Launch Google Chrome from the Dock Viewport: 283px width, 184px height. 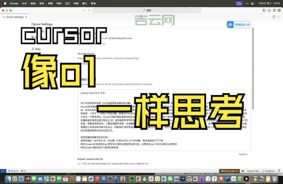point(138,179)
